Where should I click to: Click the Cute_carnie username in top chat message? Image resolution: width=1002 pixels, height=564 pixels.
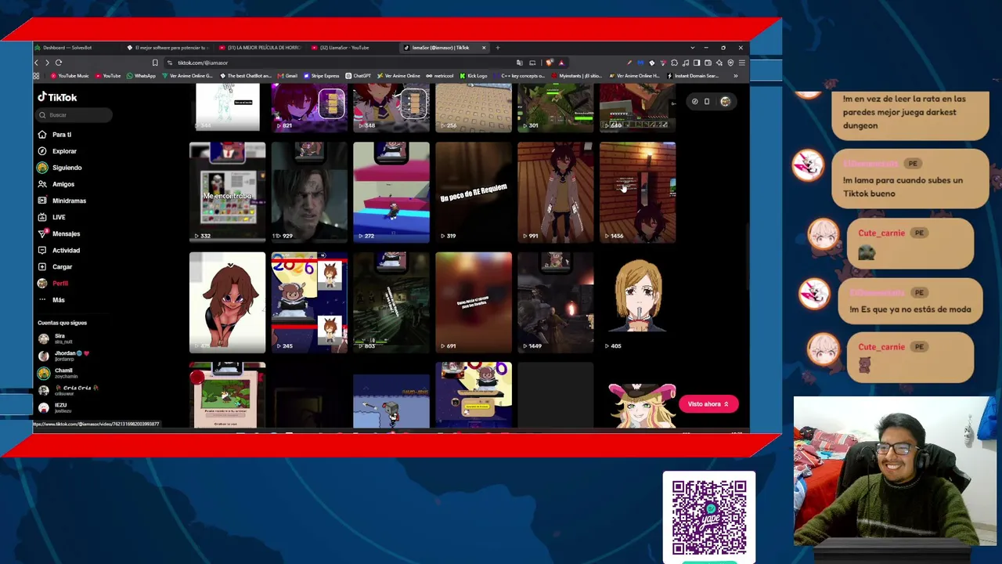[x=881, y=233]
